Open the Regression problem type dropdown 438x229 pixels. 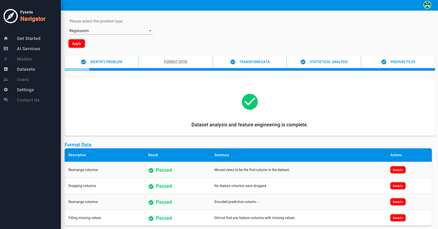tap(110, 30)
